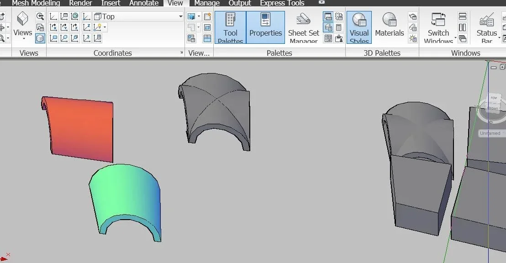Click Tile Vertically windows icon
Image resolution: width=506 pixels, height=263 pixels.
coord(463,27)
